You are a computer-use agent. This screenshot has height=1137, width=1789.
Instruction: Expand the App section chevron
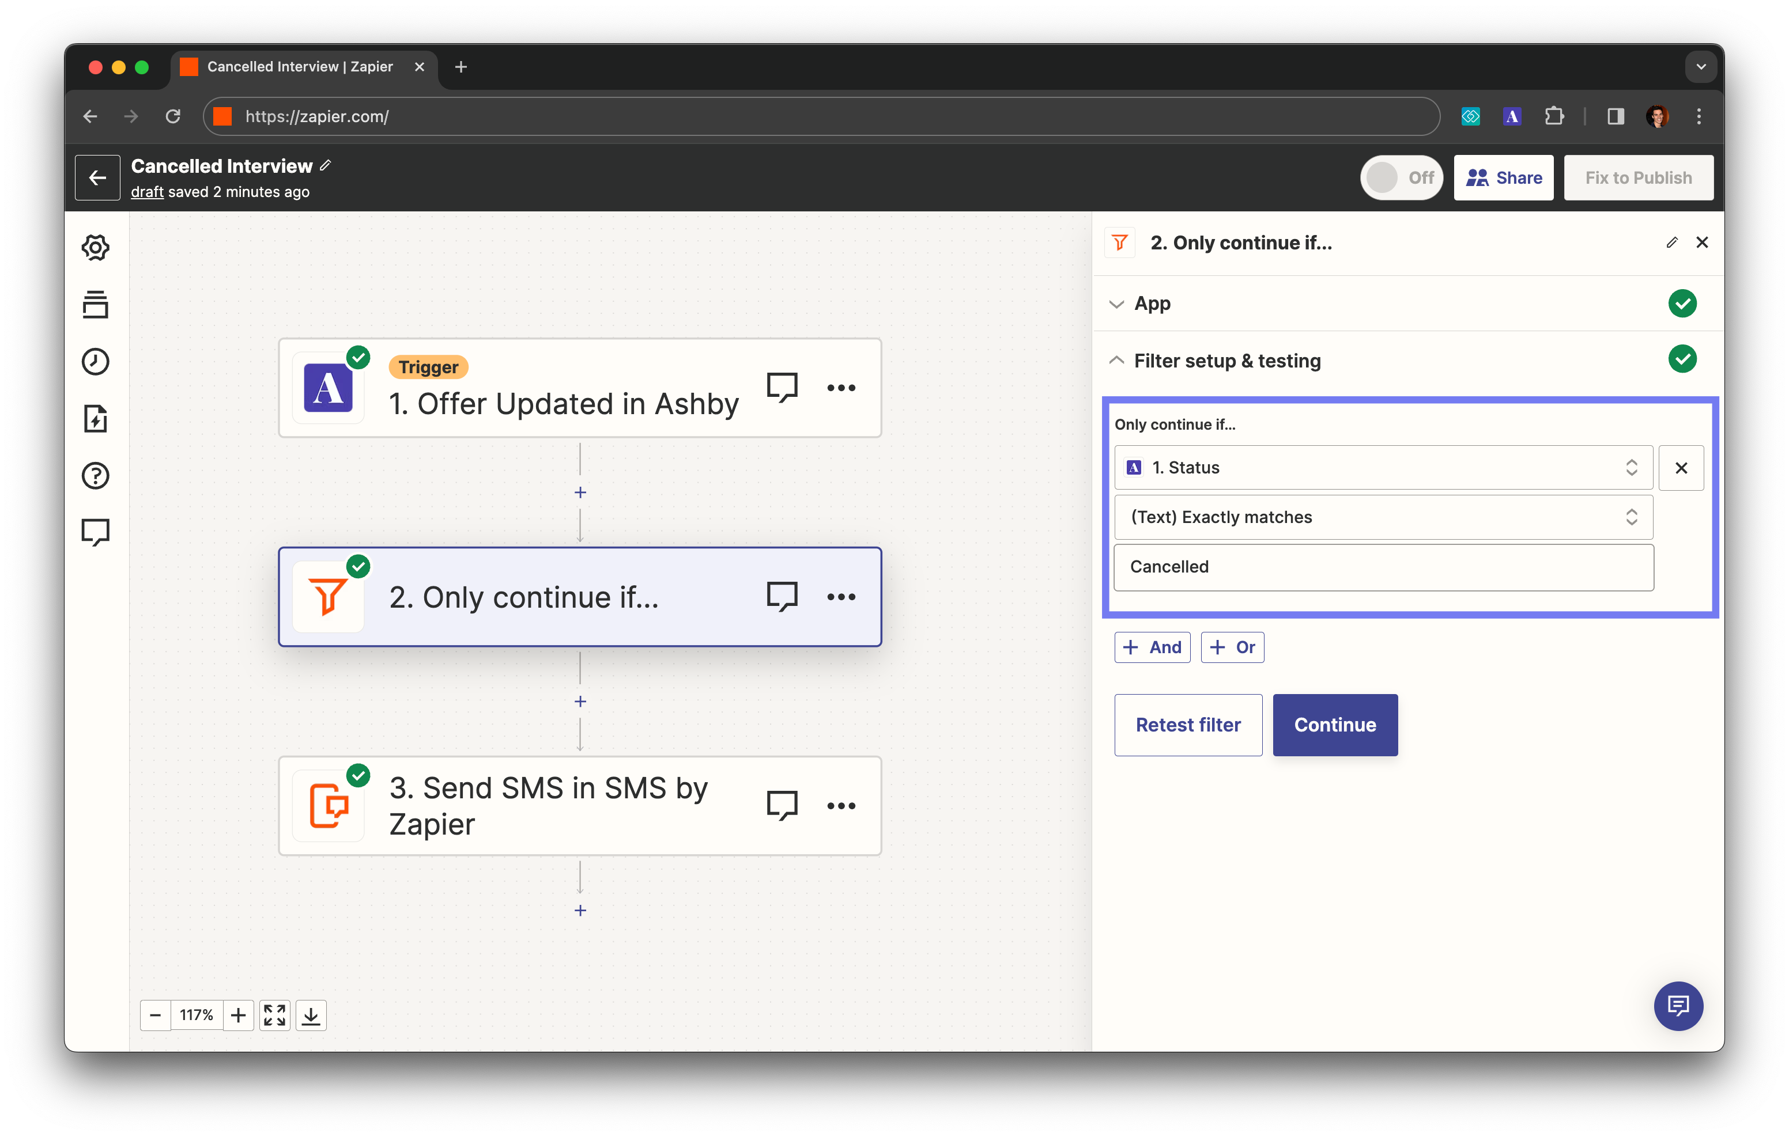click(x=1116, y=304)
